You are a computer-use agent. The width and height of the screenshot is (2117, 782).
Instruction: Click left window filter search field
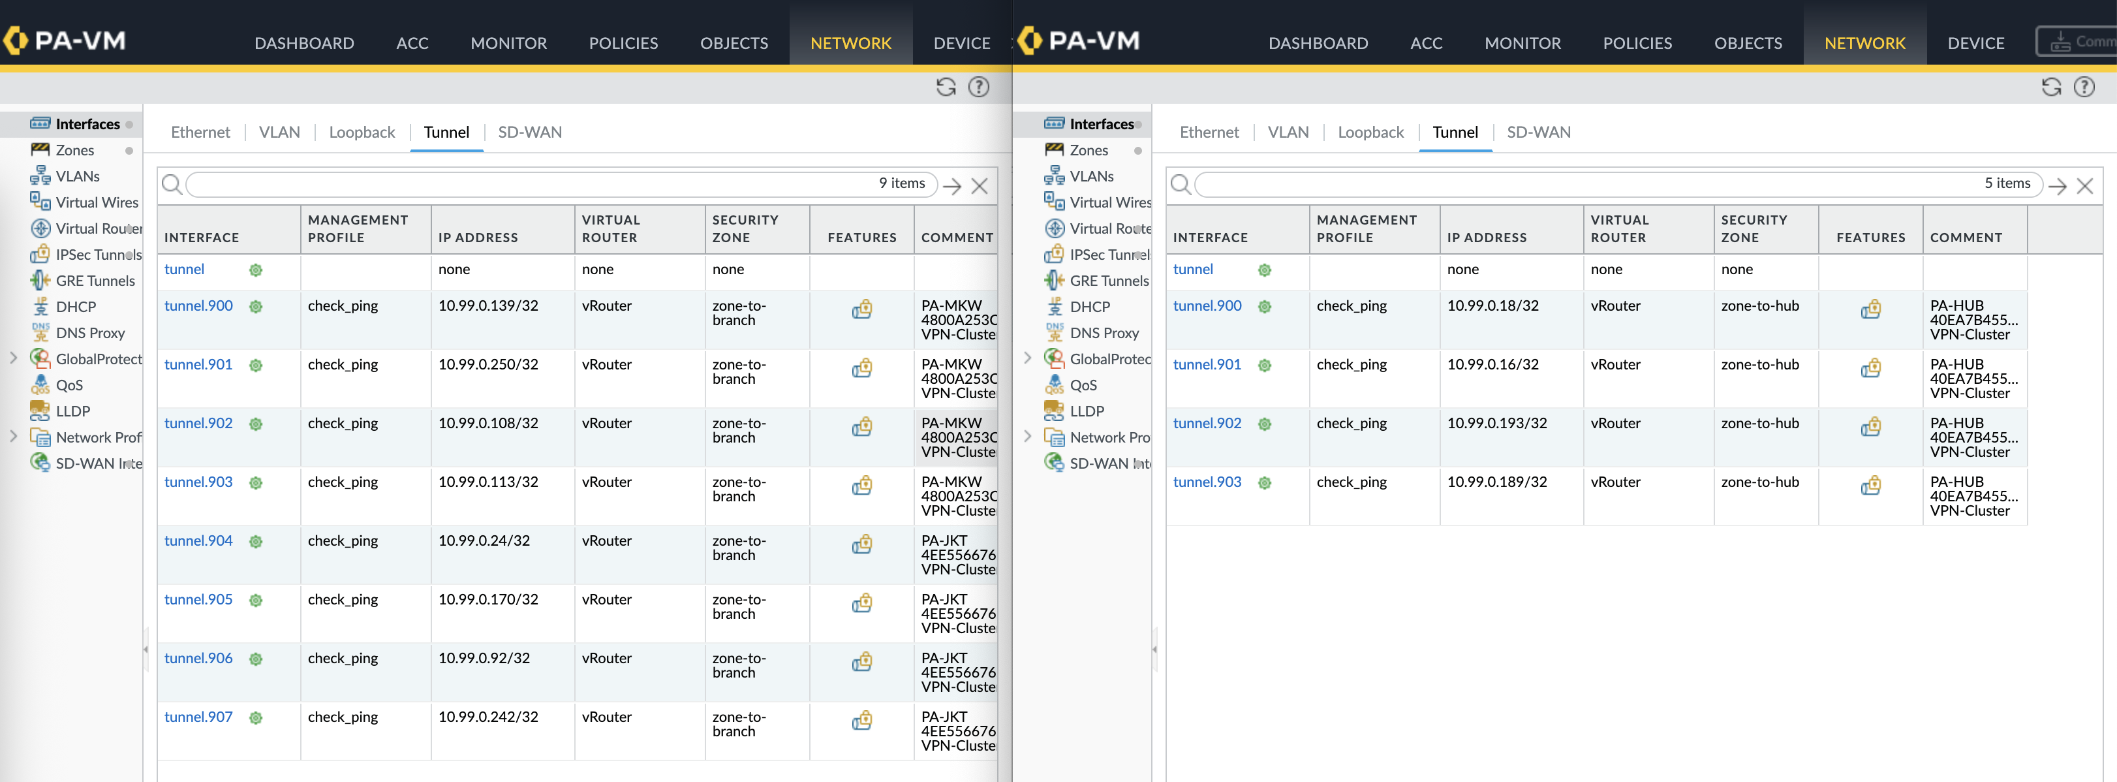click(x=526, y=184)
